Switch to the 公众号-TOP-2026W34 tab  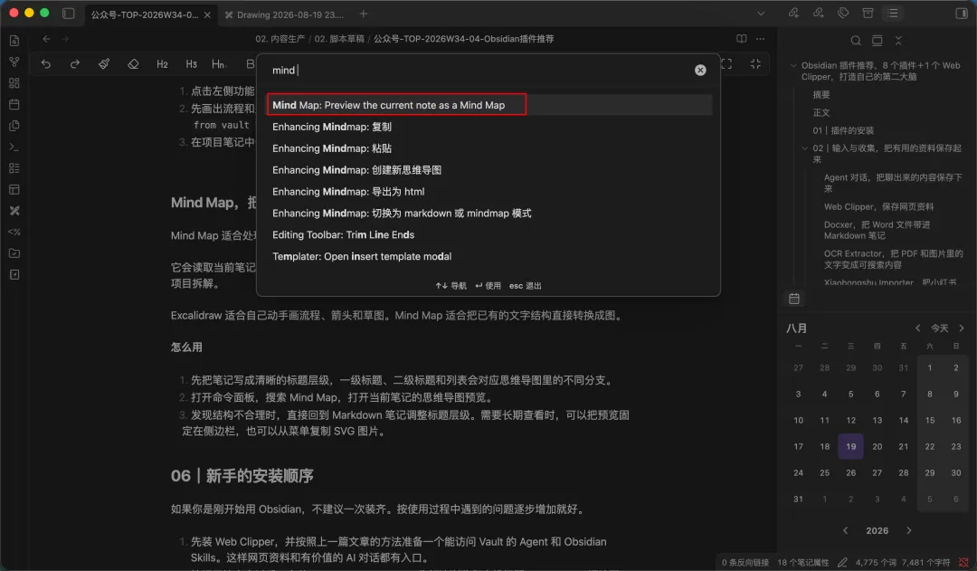tap(145, 14)
